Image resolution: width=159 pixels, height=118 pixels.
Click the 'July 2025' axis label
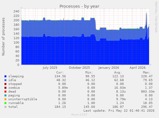pyautogui.click(x=50, y=68)
